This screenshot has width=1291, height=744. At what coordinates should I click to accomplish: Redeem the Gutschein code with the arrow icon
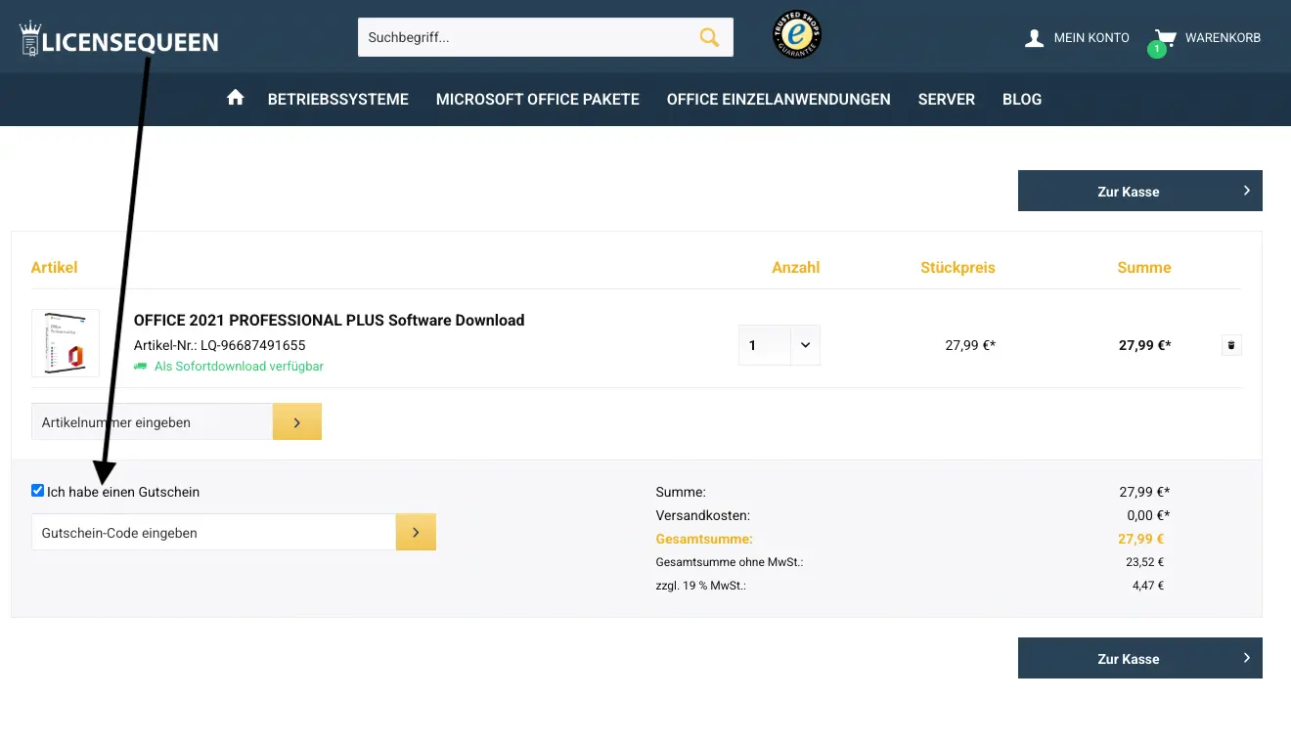(x=416, y=532)
